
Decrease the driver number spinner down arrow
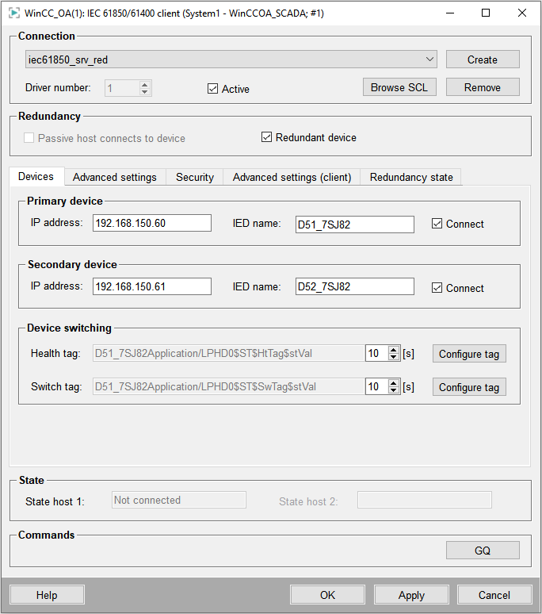145,92
